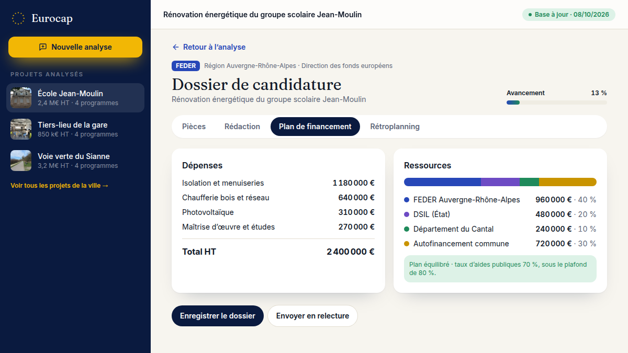Click the 960 000 € · 40 % value
The width and height of the screenshot is (628, 353).
[566, 200]
